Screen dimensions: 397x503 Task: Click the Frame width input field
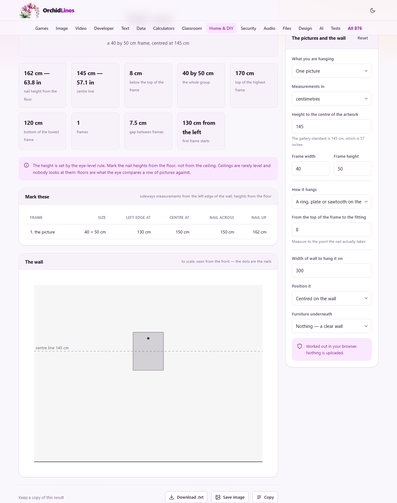(x=311, y=169)
